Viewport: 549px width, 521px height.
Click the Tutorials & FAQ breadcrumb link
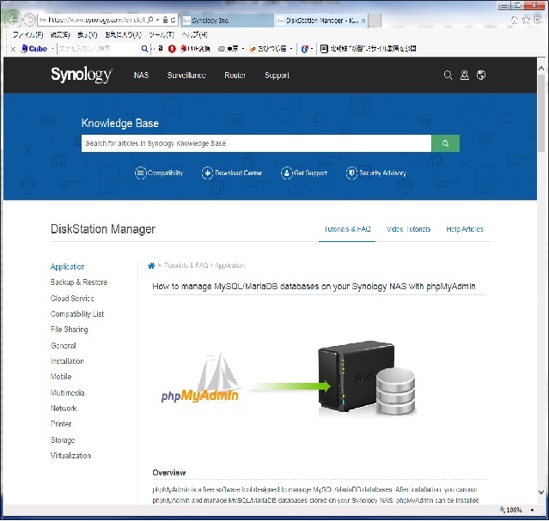(x=186, y=265)
